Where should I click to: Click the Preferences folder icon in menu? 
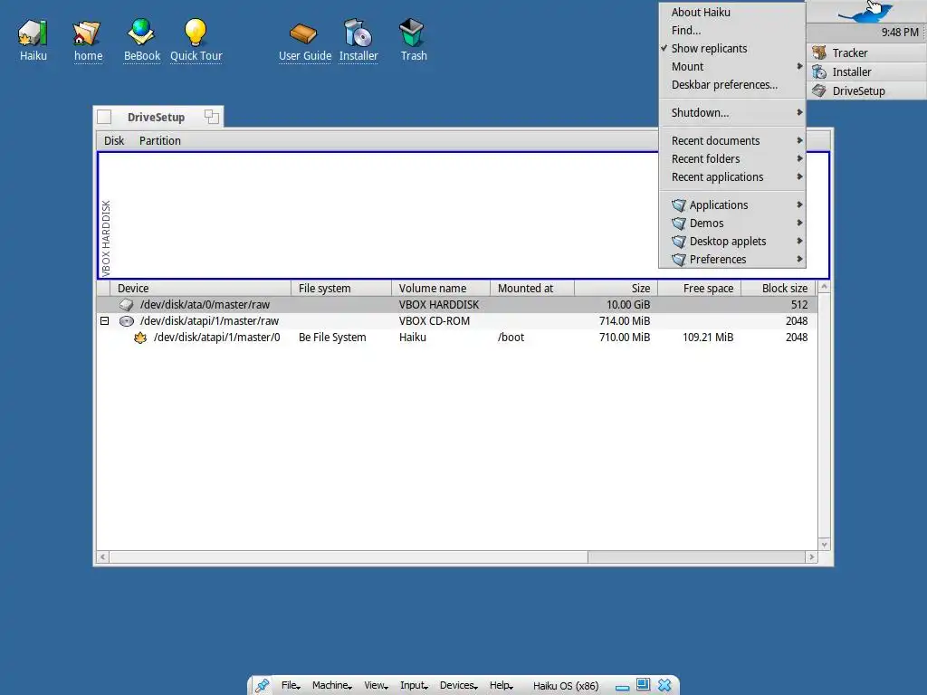[679, 260]
